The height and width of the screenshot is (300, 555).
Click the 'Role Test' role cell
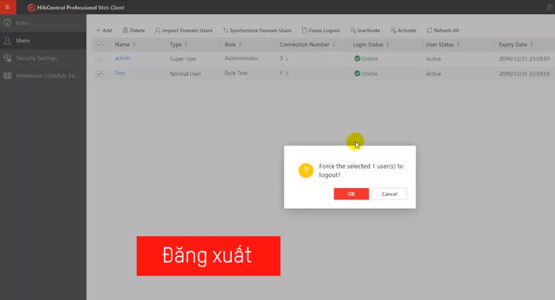[236, 73]
